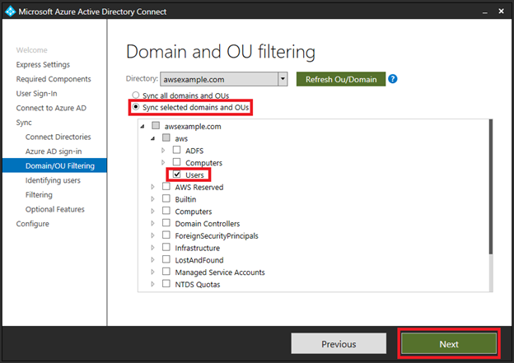This screenshot has width=514, height=363.
Task: Check the Builtin checkbox
Action: (x=166, y=199)
